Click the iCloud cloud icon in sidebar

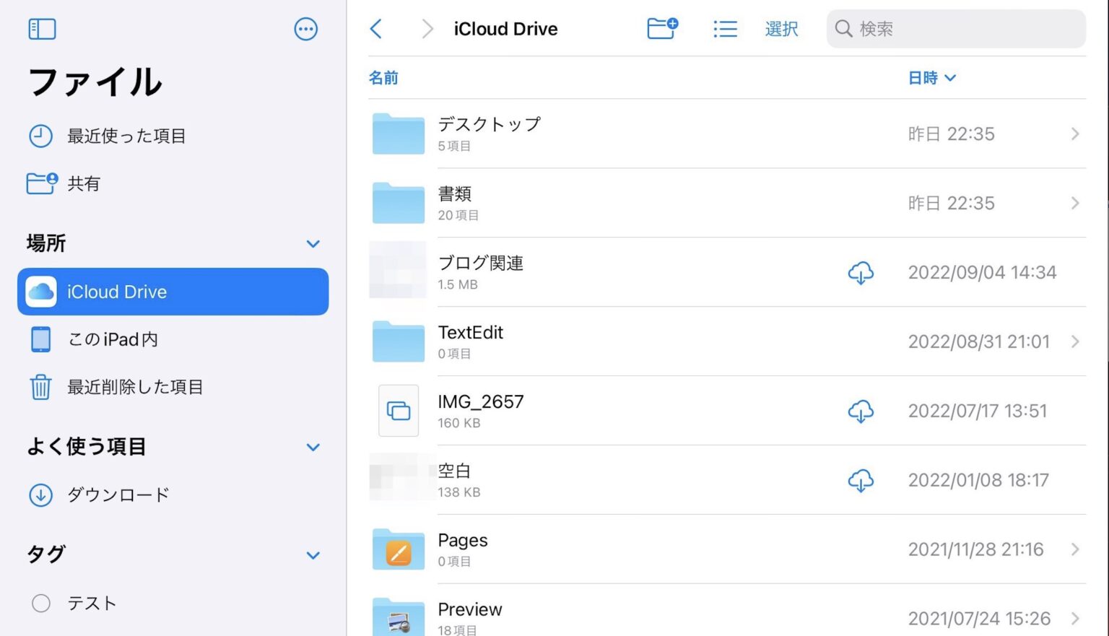(x=41, y=292)
